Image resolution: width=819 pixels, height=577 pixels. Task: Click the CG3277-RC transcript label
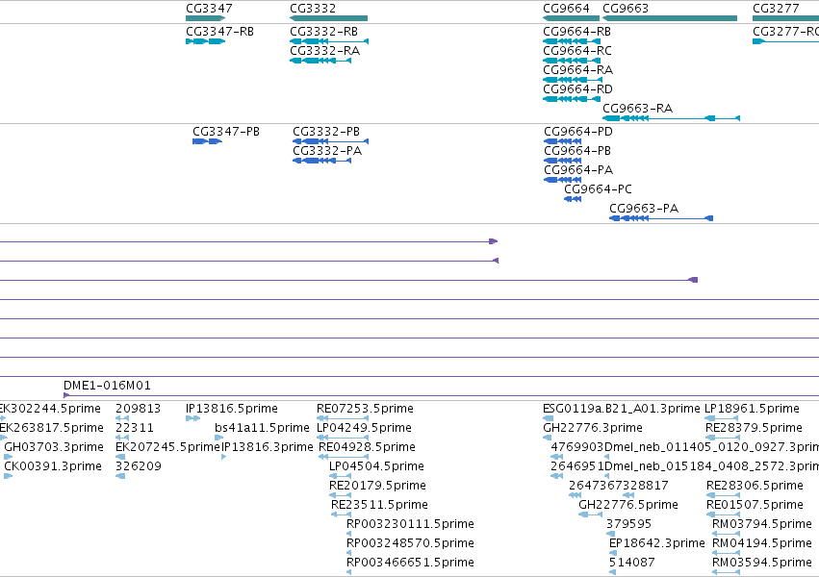(785, 32)
